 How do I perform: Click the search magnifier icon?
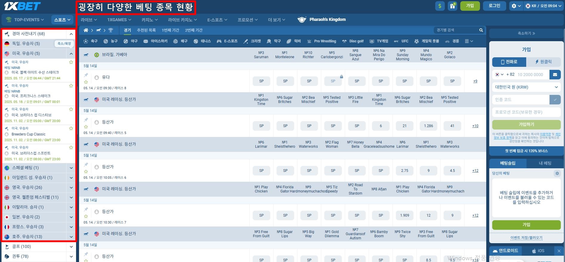click(x=481, y=30)
